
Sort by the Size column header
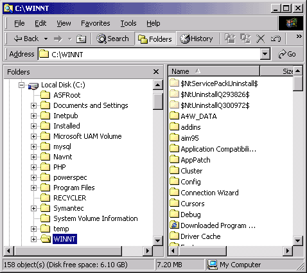(277, 71)
